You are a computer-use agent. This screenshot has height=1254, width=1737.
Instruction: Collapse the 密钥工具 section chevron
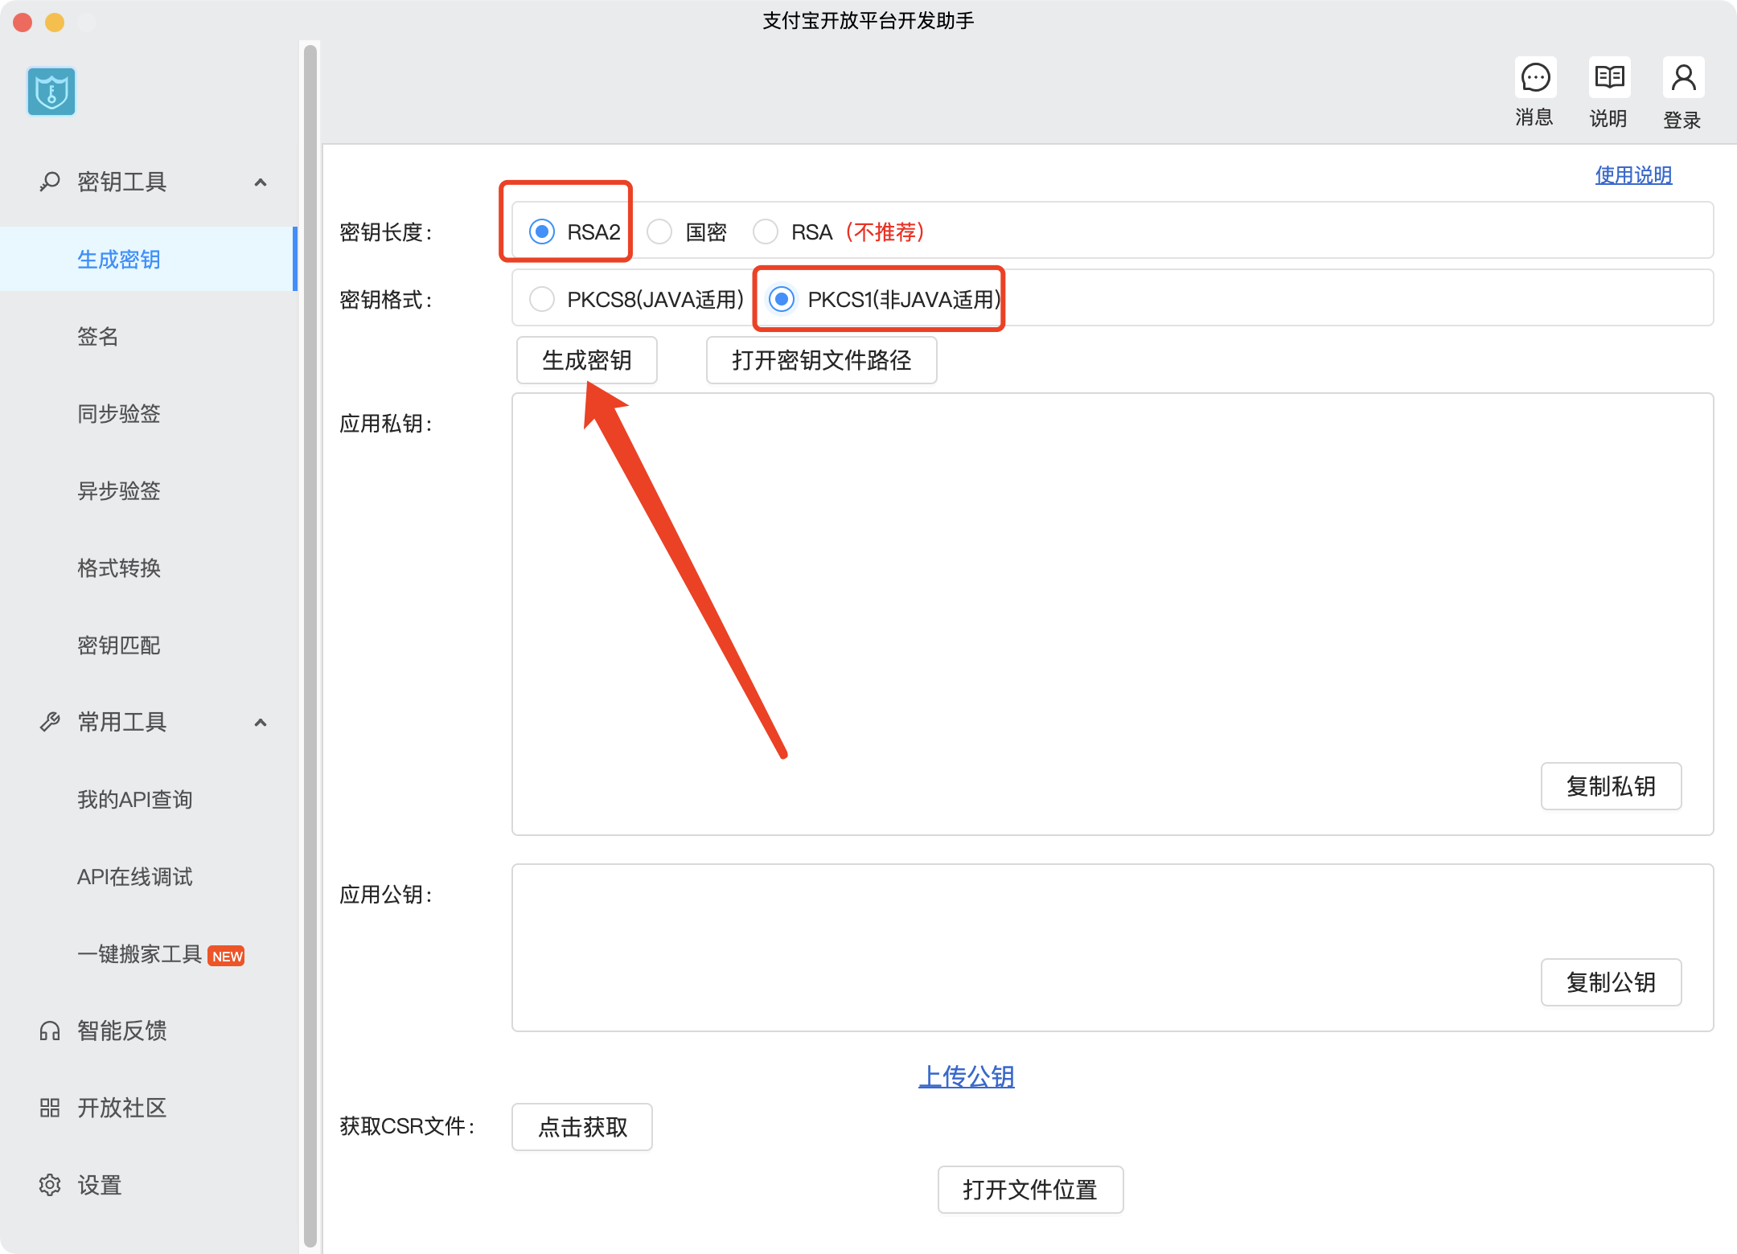pos(261,182)
